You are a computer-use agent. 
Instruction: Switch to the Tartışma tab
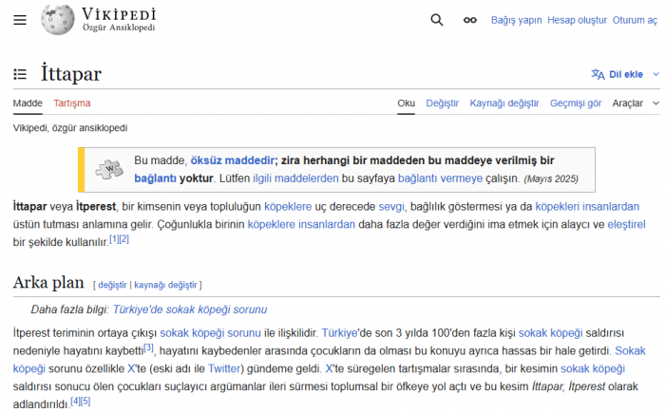click(x=72, y=103)
